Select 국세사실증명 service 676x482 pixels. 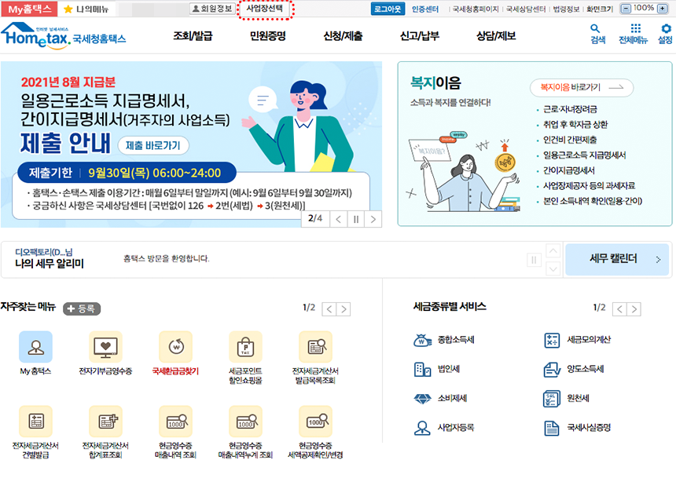click(577, 428)
